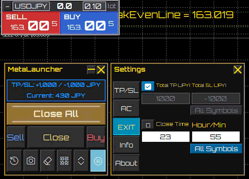Close the Settings panel
Viewport: 249px width, 179px height.
point(237,70)
